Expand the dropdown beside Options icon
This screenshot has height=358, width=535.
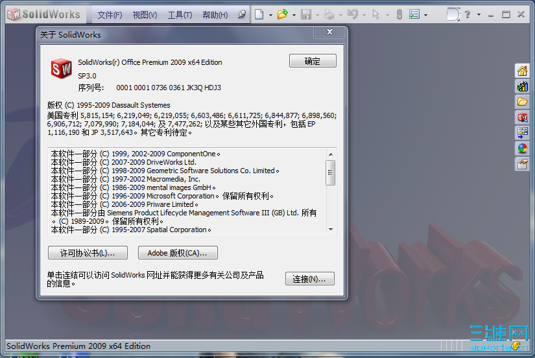425,15
